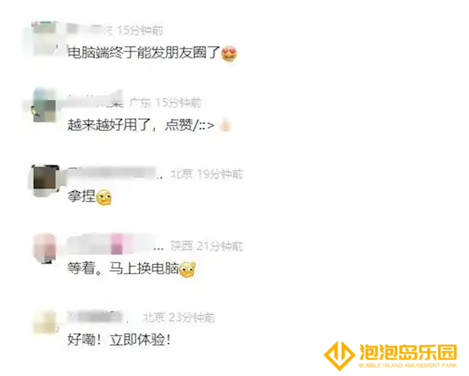Click the first commenter's blurred avatar
This screenshot has height=376, width=469.
[44, 38]
